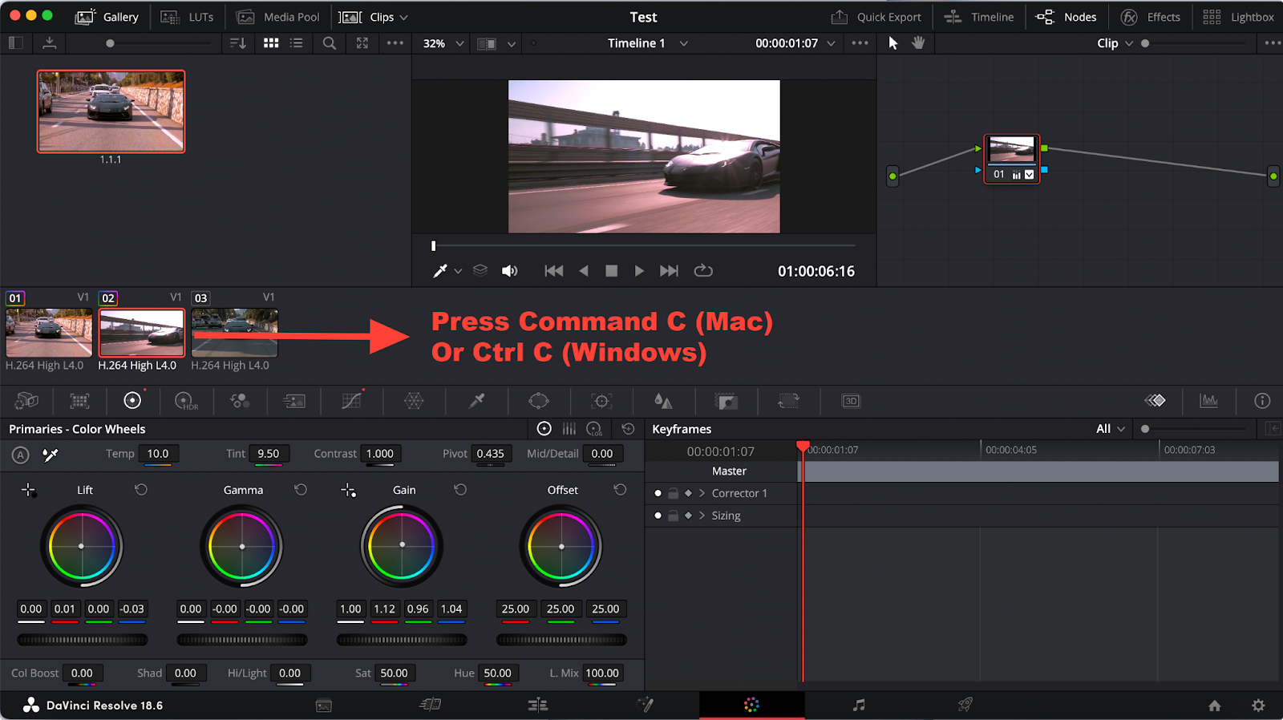This screenshot has width=1283, height=720.
Task: Adjust the Lift master wheel slider
Action: (x=83, y=640)
